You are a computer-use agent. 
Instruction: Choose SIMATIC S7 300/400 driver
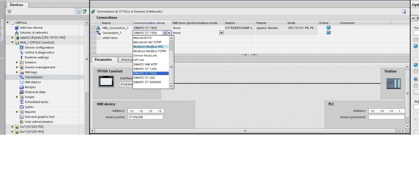(x=151, y=82)
